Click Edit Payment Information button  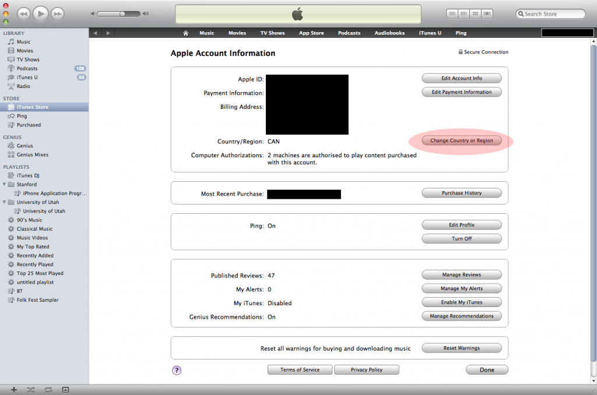[x=462, y=92]
